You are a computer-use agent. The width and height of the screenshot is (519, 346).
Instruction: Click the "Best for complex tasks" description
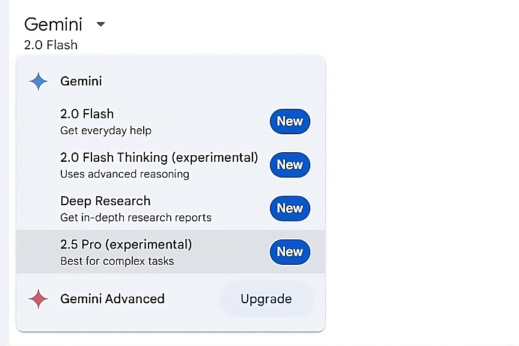point(117,261)
